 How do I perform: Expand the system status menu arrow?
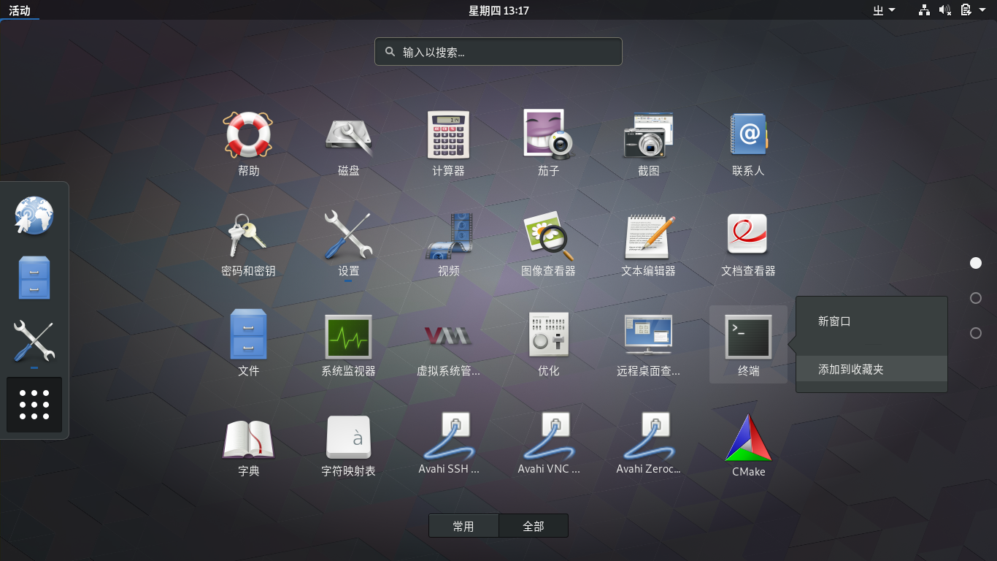tap(982, 10)
